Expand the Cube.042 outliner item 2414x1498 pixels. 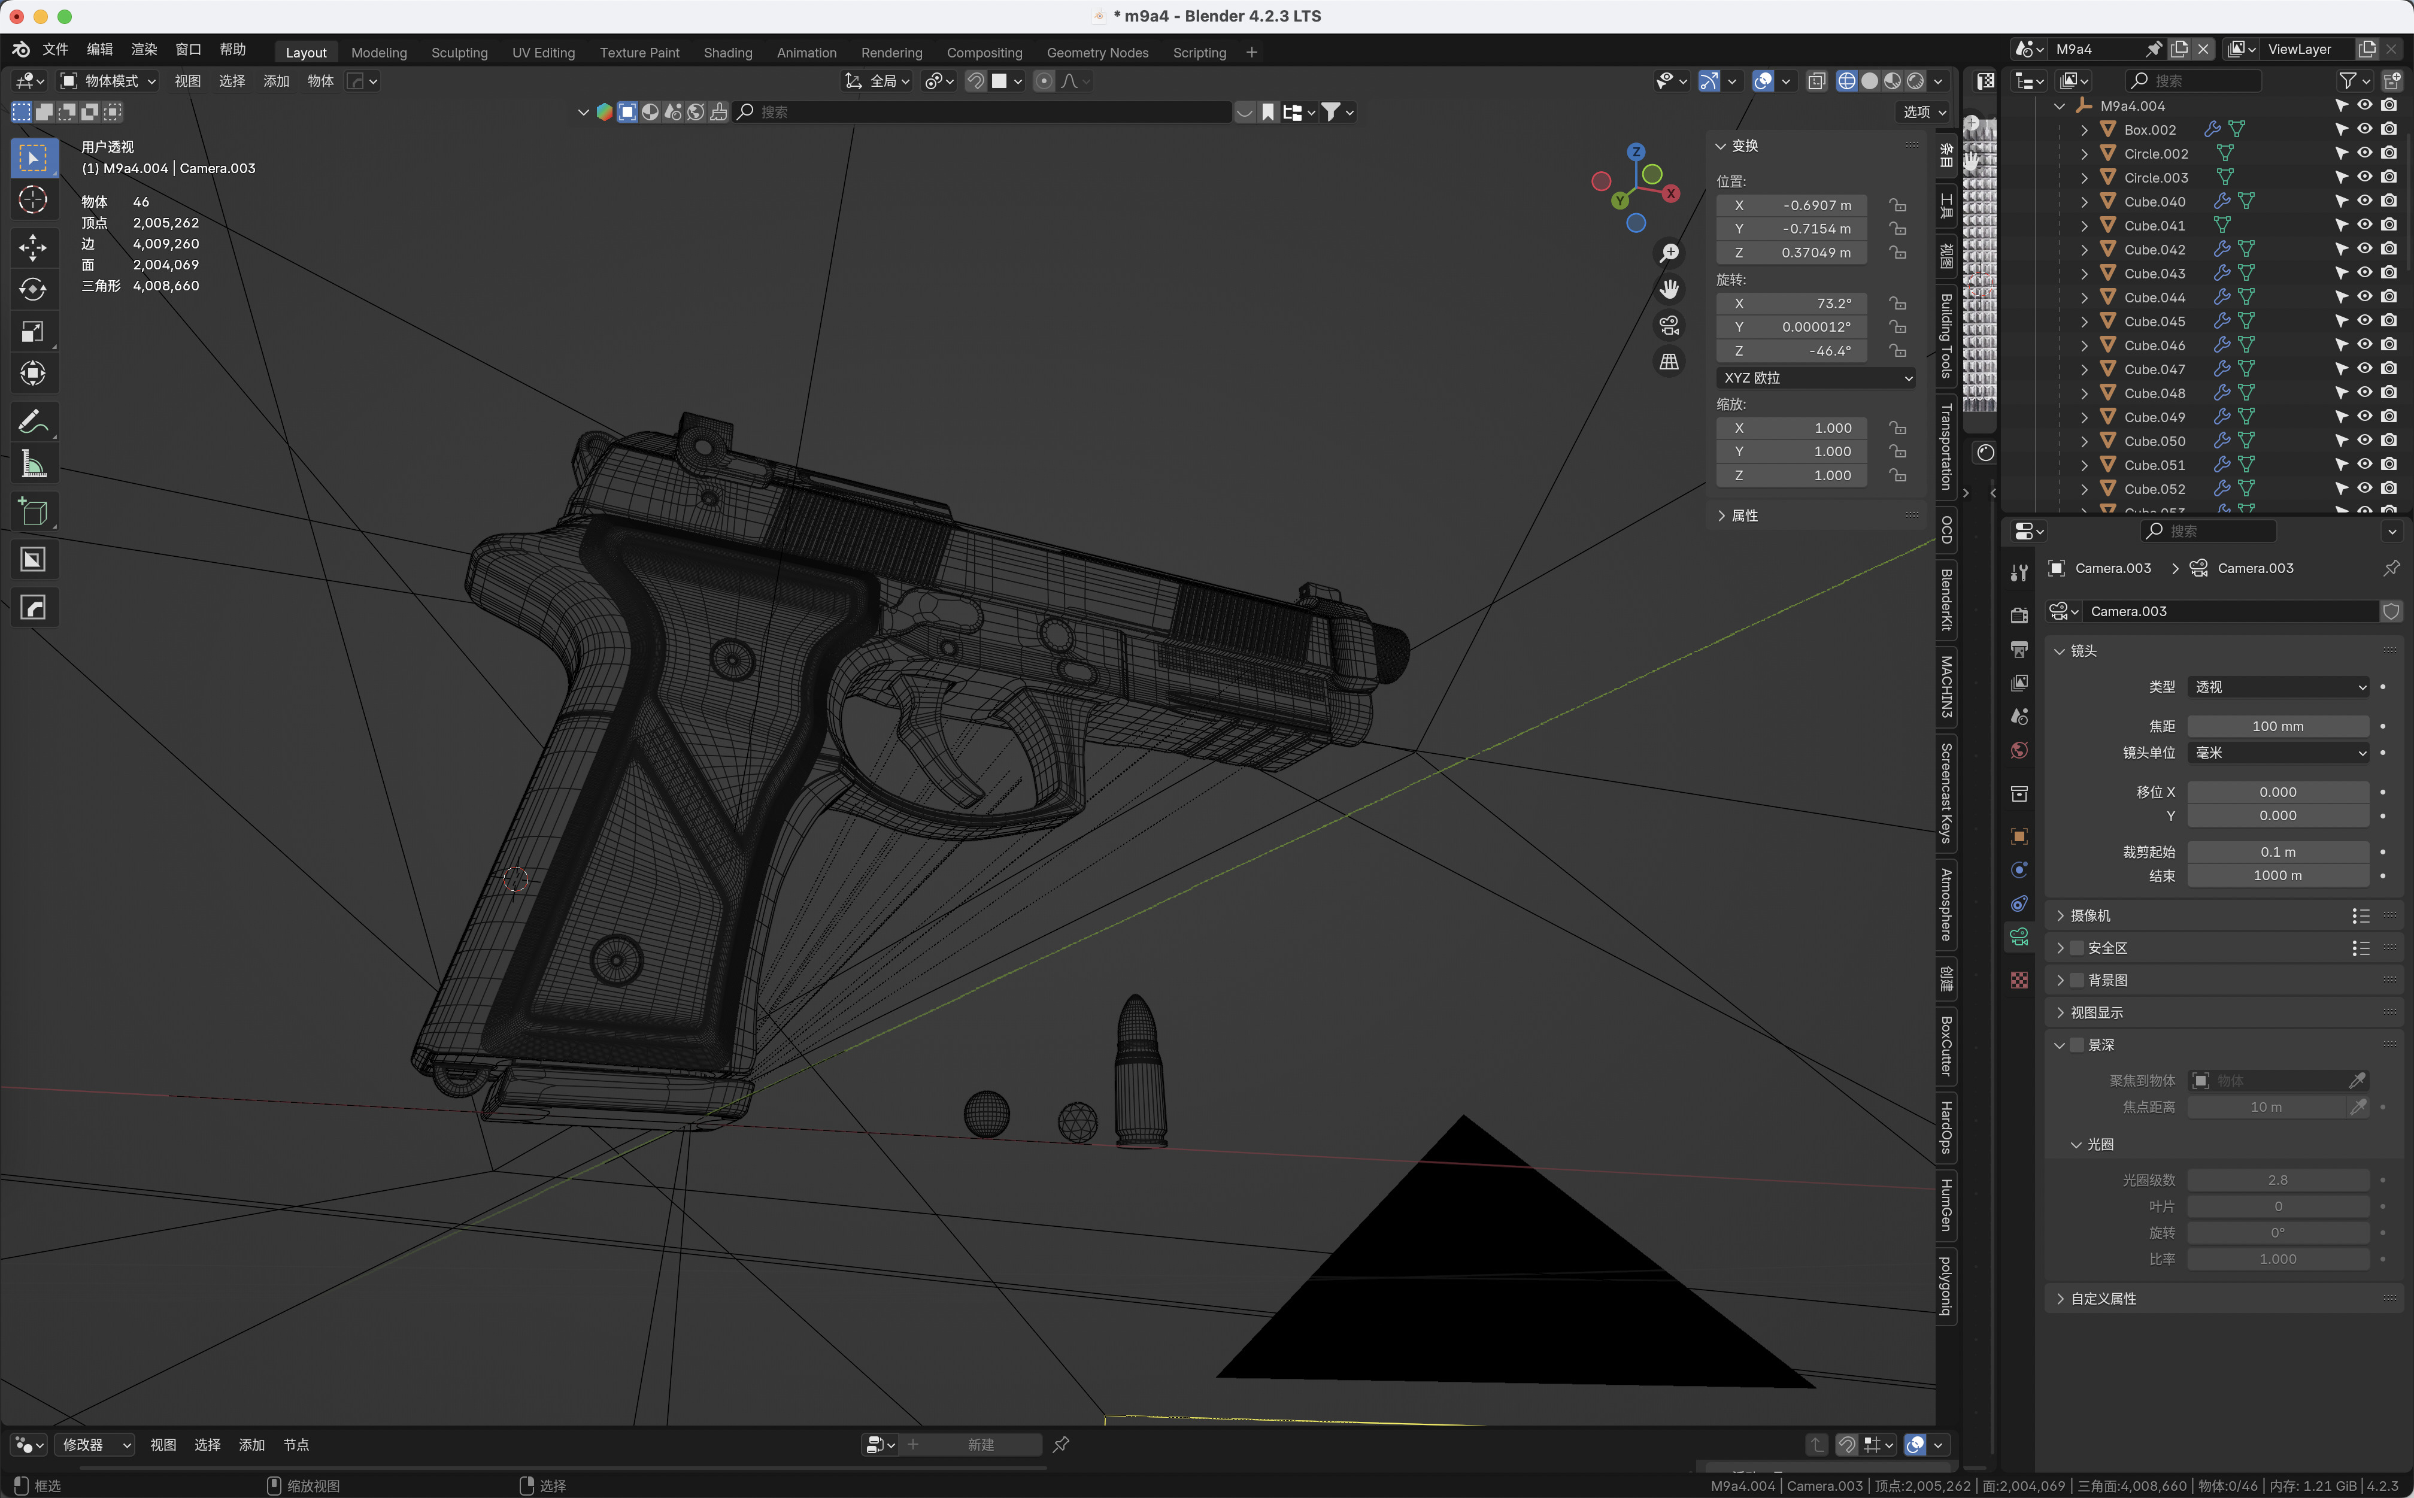point(2084,250)
